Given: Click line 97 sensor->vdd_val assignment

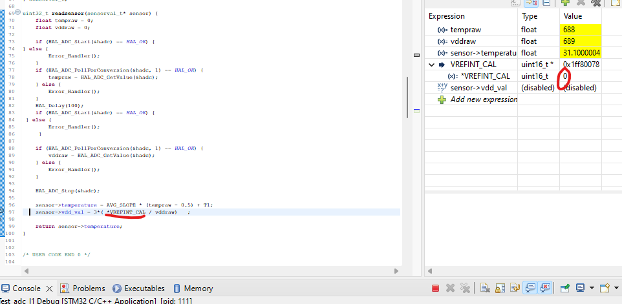Looking at the screenshot, I should (x=113, y=212).
